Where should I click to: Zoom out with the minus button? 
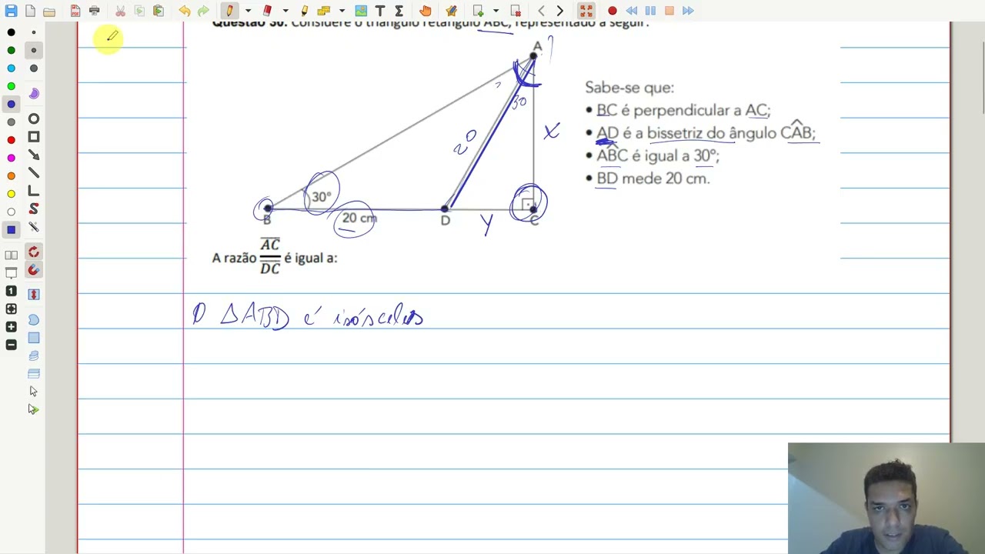click(x=11, y=345)
